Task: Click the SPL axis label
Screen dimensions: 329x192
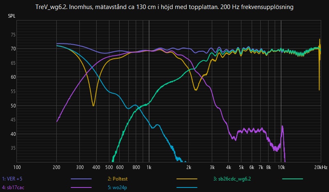Action: click(12, 16)
